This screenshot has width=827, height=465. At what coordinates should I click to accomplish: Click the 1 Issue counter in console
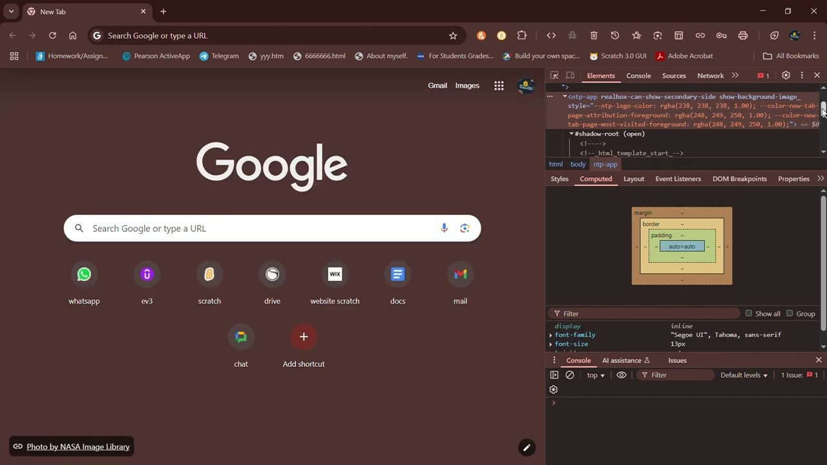[799, 375]
